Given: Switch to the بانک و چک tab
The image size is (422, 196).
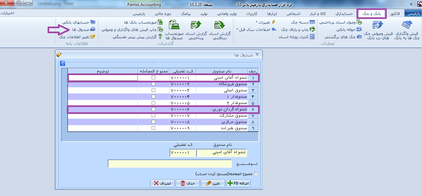Looking at the screenshot, I should point(372,14).
